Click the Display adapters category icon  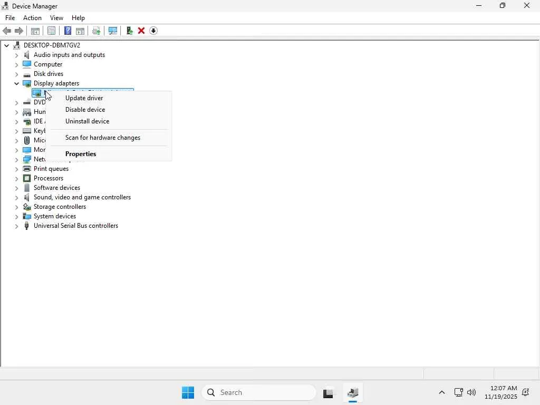27,83
